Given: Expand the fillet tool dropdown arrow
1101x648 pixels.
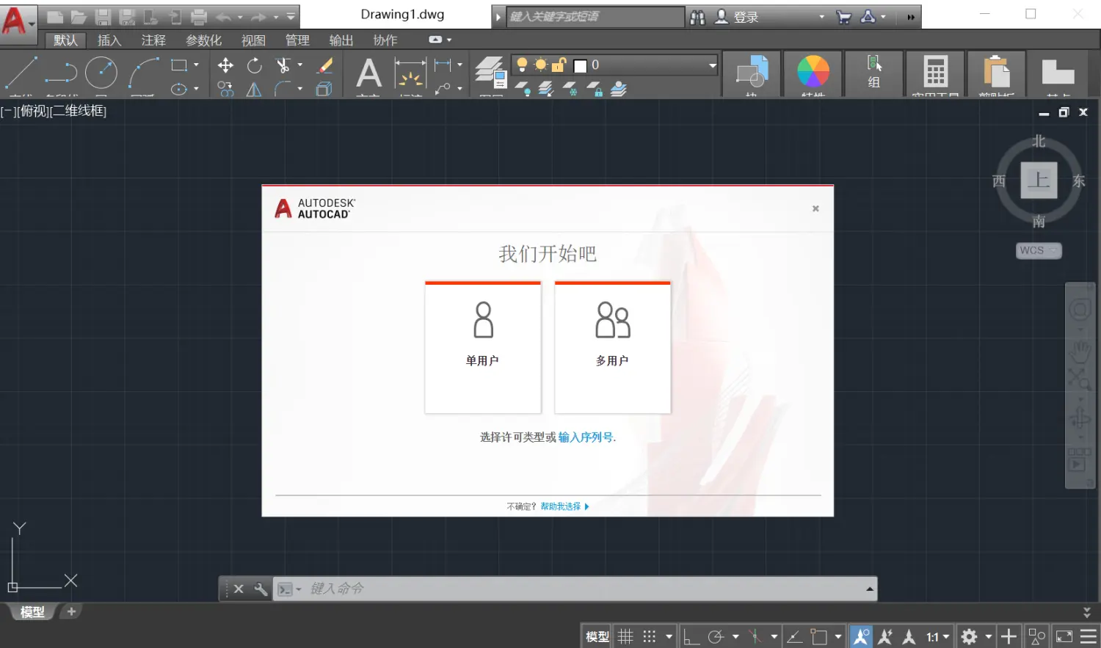Looking at the screenshot, I should click(x=299, y=89).
